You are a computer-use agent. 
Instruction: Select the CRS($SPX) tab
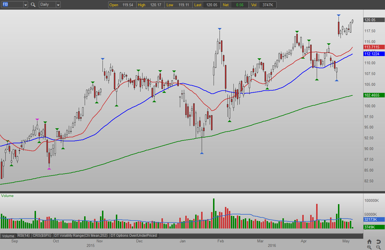pyautogui.click(x=42, y=236)
